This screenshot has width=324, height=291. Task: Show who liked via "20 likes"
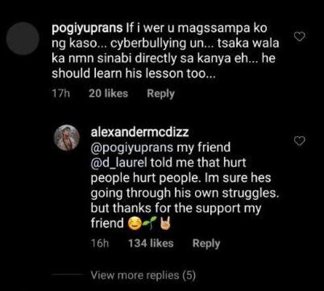click(x=108, y=94)
